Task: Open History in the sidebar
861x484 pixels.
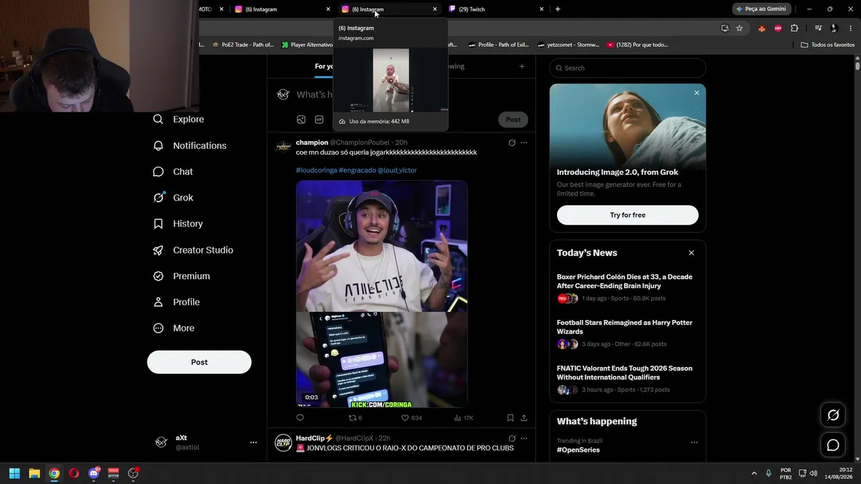Action: 178,224
